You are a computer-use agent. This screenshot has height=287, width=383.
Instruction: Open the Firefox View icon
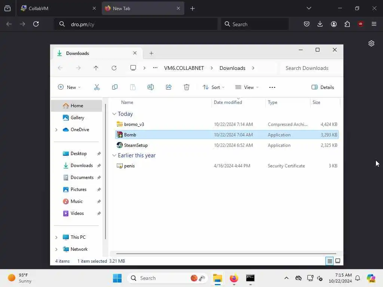tap(7, 8)
